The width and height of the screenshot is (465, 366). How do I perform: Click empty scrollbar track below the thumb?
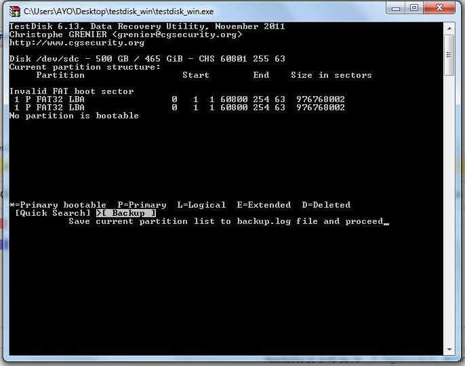coord(449,203)
